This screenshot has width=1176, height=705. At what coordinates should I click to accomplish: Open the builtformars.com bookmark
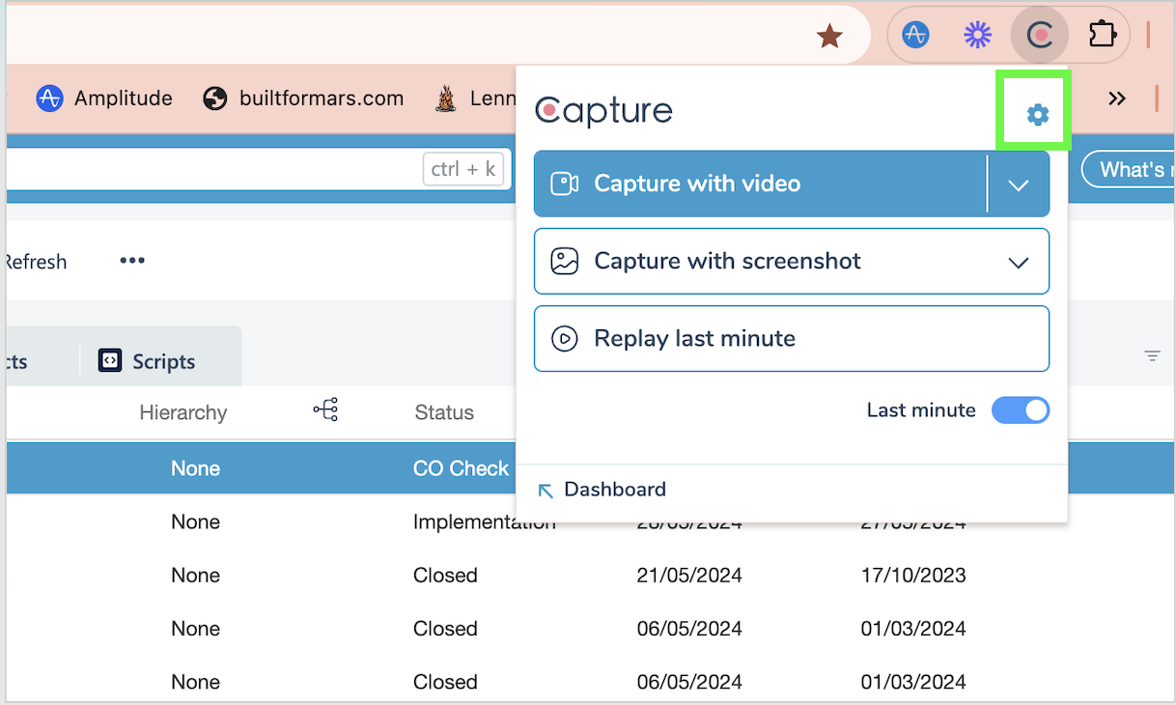tap(303, 99)
